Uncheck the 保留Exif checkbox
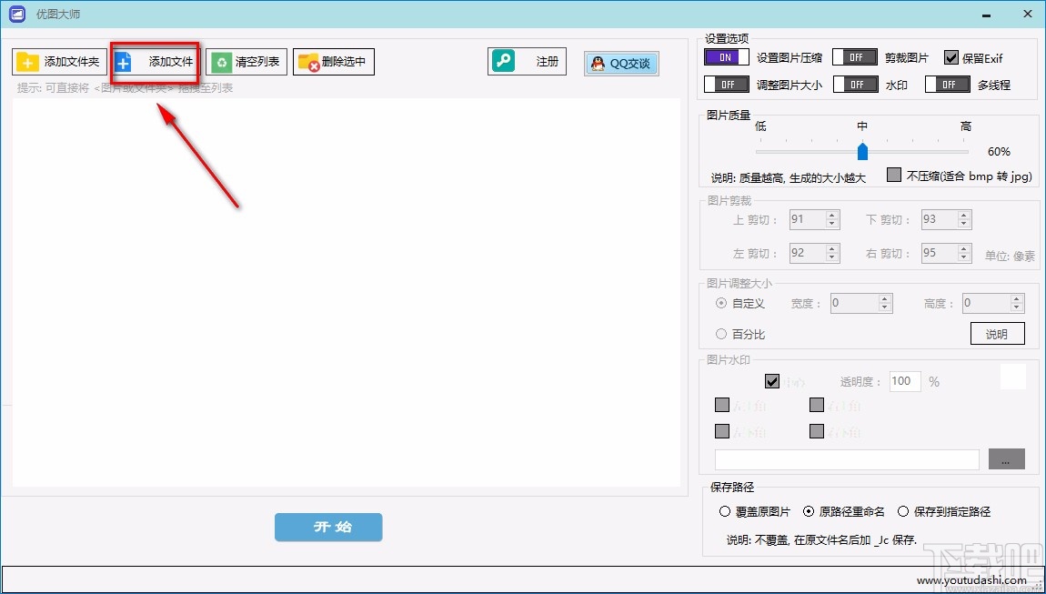Viewport: 1046px width, 594px height. [x=950, y=56]
